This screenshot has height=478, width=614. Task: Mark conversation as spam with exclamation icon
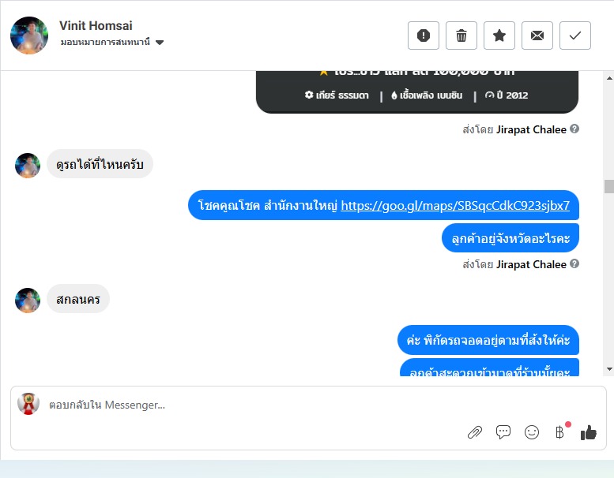point(424,35)
